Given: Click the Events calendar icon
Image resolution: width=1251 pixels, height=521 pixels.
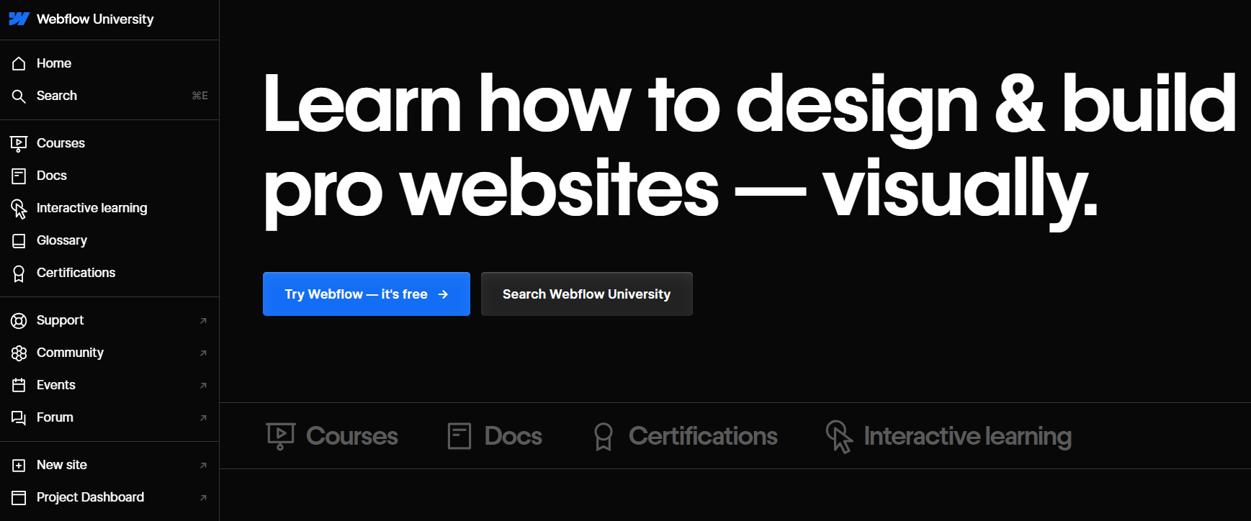Looking at the screenshot, I should (x=19, y=385).
